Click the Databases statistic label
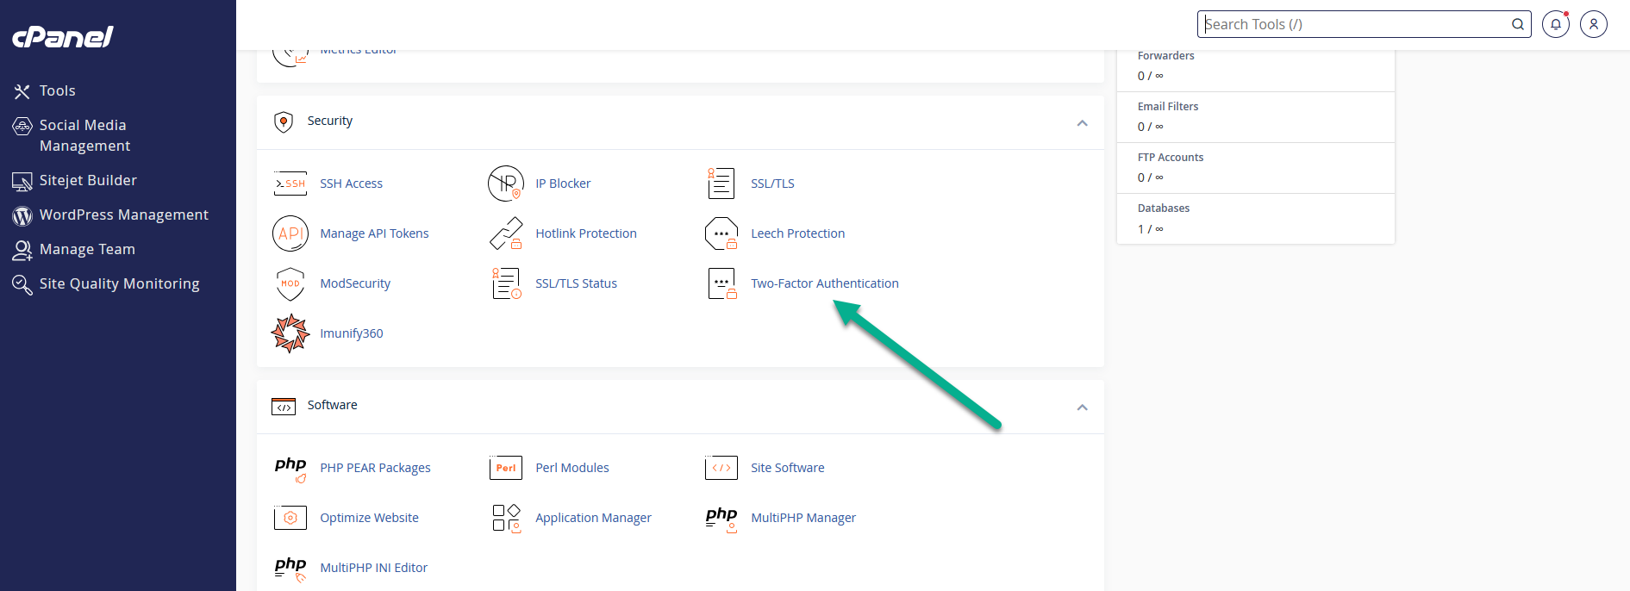The image size is (1630, 591). click(x=1164, y=208)
